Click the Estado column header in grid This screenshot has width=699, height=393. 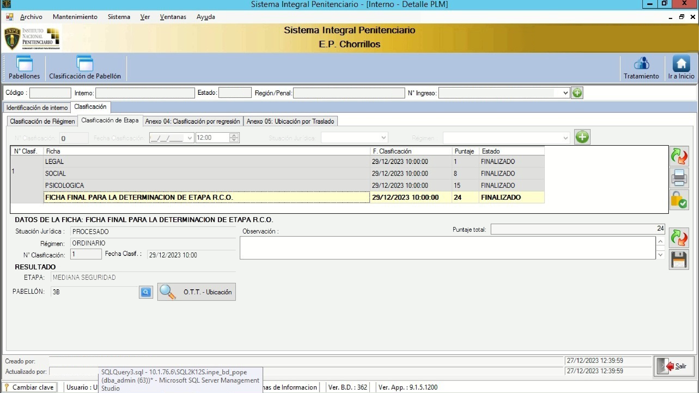point(512,151)
